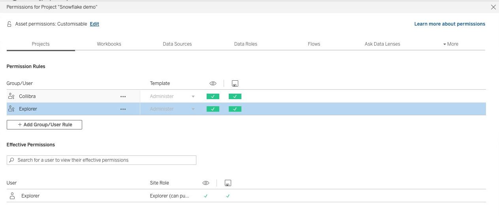
Task: Click the lock icon beside Asset permissions
Action: [x=9, y=24]
